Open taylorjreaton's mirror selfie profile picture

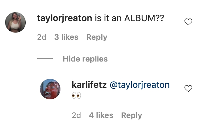pos(15,22)
